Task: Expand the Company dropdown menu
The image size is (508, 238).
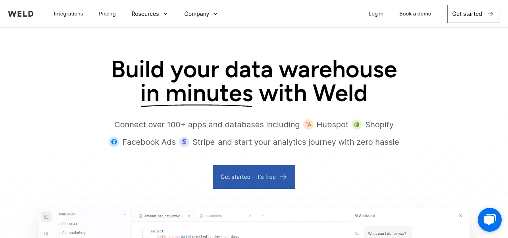Action: tap(201, 14)
